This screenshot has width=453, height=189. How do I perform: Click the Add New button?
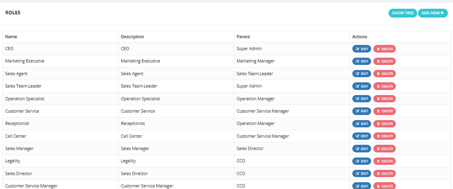click(x=433, y=13)
